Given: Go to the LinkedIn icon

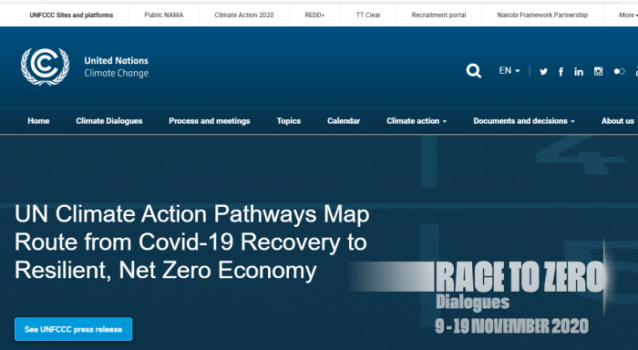Looking at the screenshot, I should (579, 72).
